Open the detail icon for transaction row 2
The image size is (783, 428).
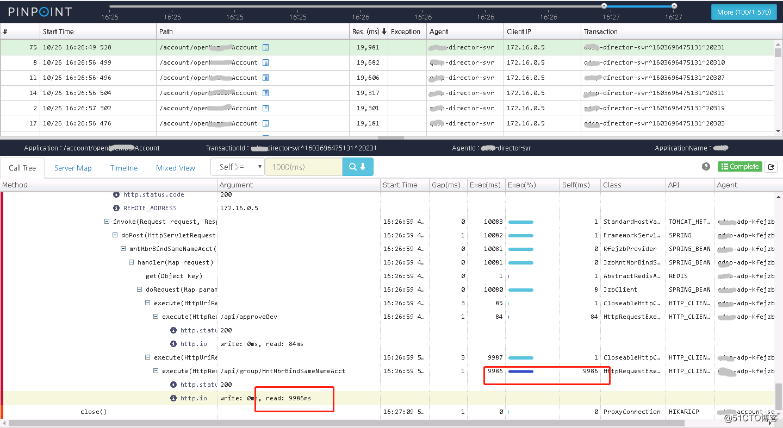point(265,108)
